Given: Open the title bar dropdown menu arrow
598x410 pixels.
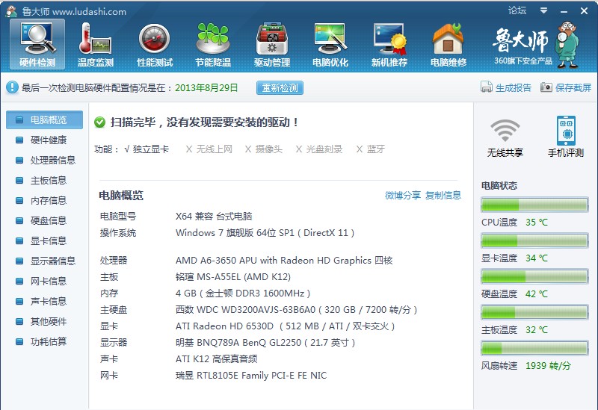Looking at the screenshot, I should 543,11.
